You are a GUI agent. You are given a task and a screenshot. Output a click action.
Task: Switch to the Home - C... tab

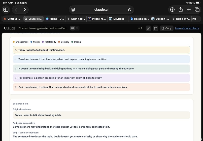click(x=55, y=19)
